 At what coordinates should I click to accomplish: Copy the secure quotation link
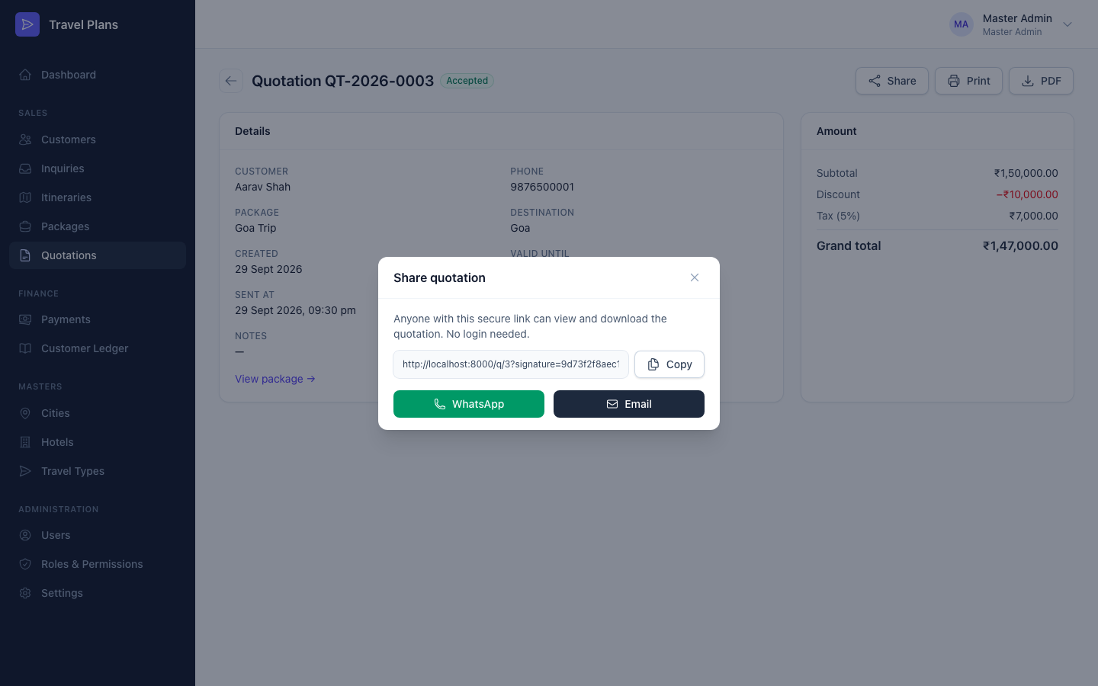point(669,364)
